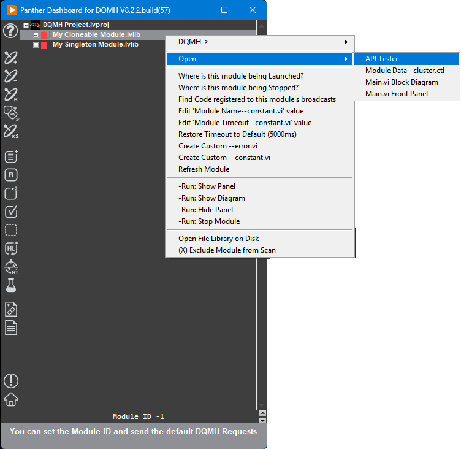Click the validate module checkmark icon
The image size is (461, 449).
(11, 212)
